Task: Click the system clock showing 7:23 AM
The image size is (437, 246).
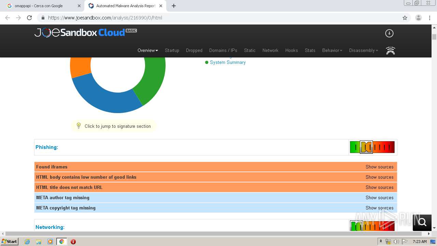Action: point(420,242)
